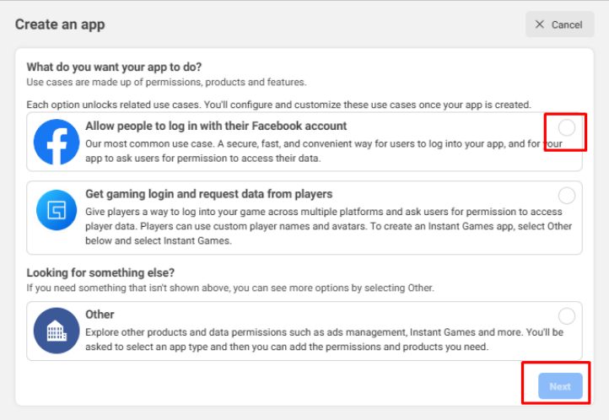Select the Facebook account login radio button
The image size is (609, 420).
point(567,127)
